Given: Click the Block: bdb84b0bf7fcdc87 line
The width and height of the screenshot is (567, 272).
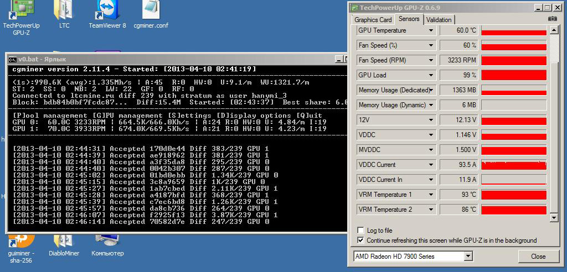Looking at the screenshot, I should 180,102.
